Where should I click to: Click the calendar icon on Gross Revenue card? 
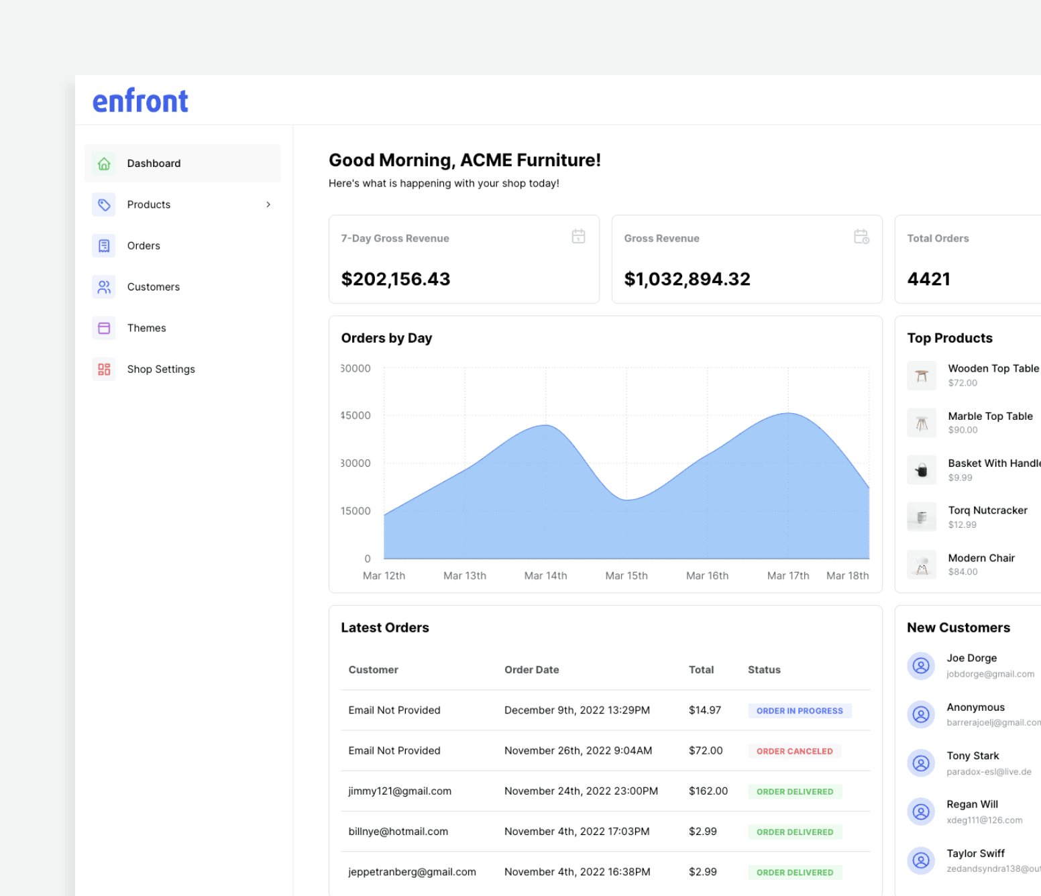(x=861, y=236)
